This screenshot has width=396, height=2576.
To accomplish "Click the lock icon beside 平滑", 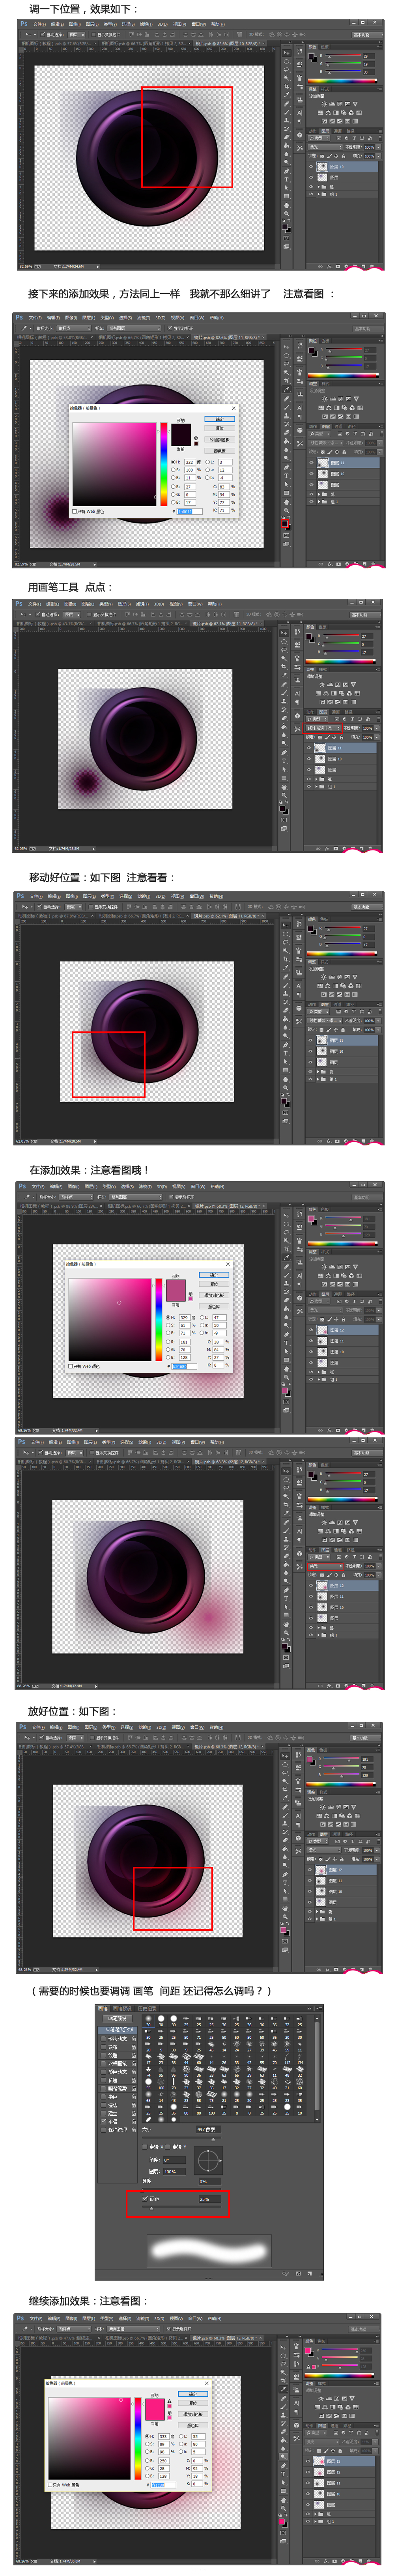I will (134, 2121).
